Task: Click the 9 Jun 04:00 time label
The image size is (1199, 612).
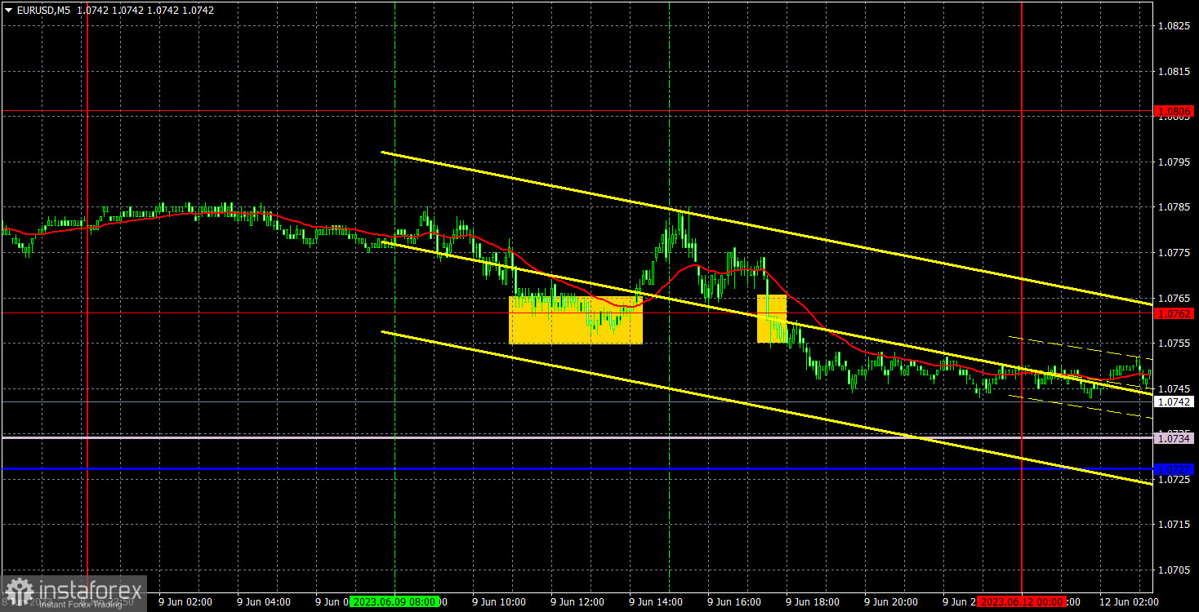Action: [x=264, y=602]
